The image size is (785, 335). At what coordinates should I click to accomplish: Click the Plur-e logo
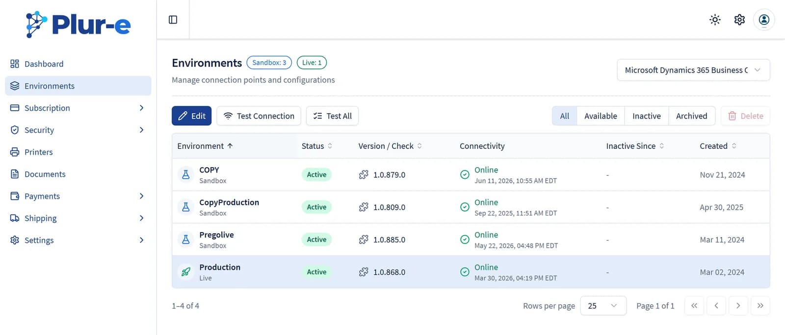click(78, 24)
